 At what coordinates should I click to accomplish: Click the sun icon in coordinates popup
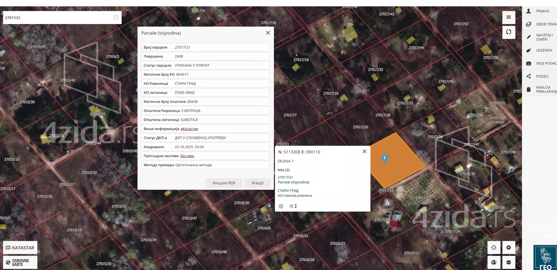[x=281, y=206]
